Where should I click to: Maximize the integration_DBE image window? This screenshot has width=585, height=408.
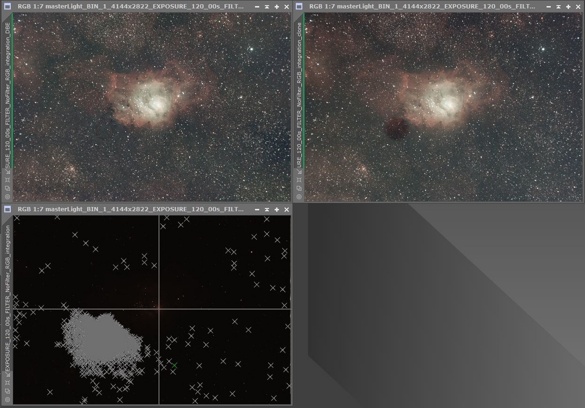click(x=276, y=7)
